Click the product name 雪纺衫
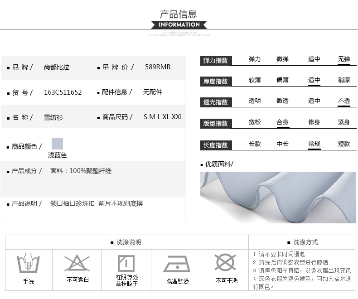 point(53,117)
